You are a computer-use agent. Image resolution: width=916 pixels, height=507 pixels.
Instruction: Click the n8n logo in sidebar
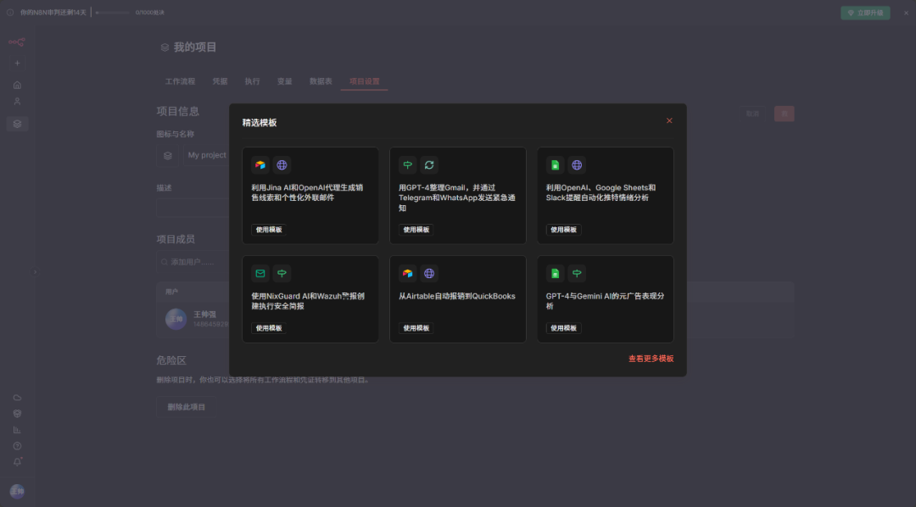coord(17,42)
